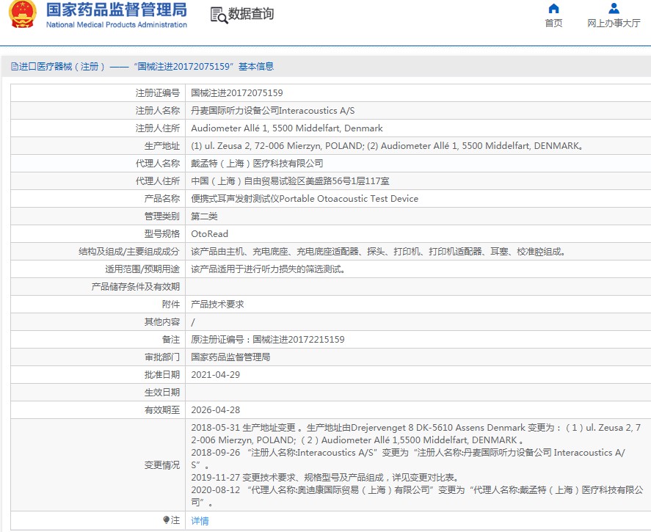Screen dimensions: 651x532
Task: Select the 2019-11-27 变更技术要求 change entry
Action: (324, 478)
